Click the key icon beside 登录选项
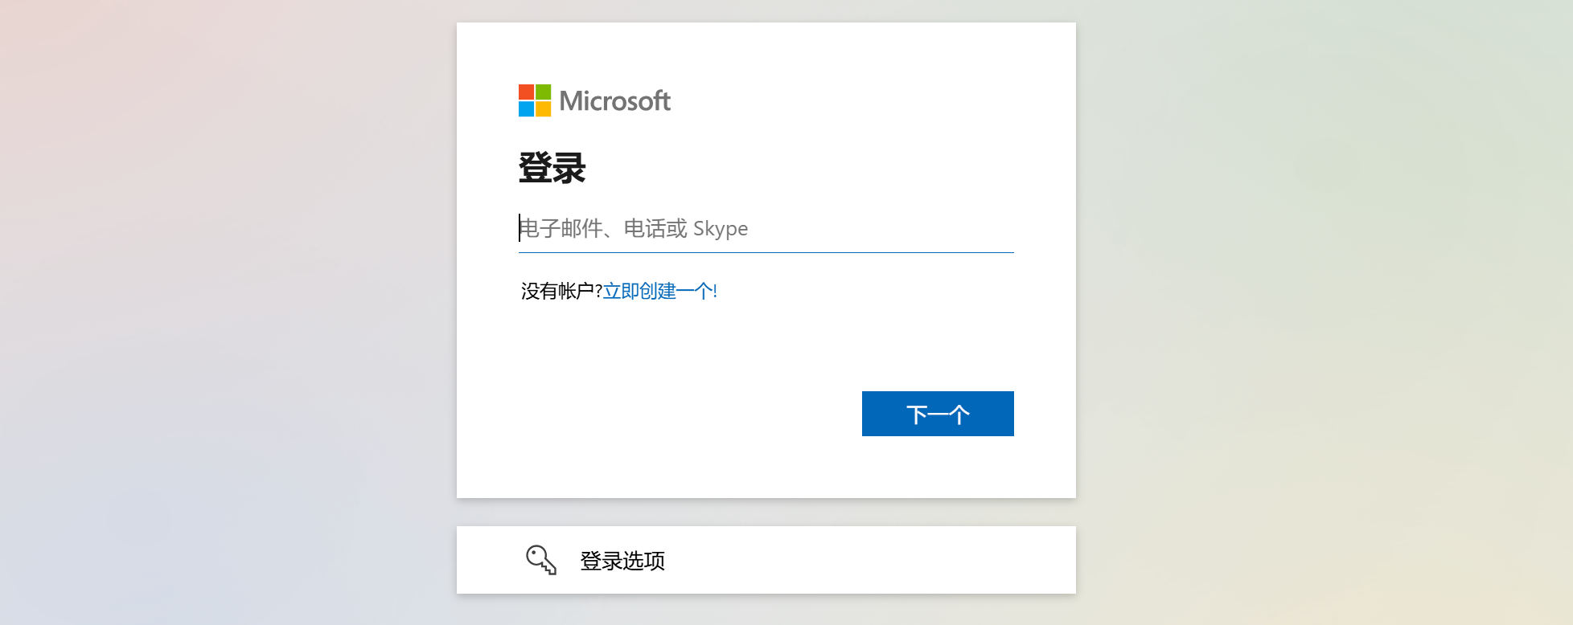1573x625 pixels. (x=541, y=560)
